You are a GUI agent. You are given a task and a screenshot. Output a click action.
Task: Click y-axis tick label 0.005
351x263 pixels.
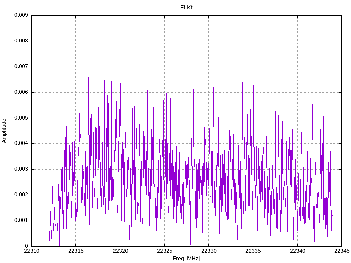[21, 118]
